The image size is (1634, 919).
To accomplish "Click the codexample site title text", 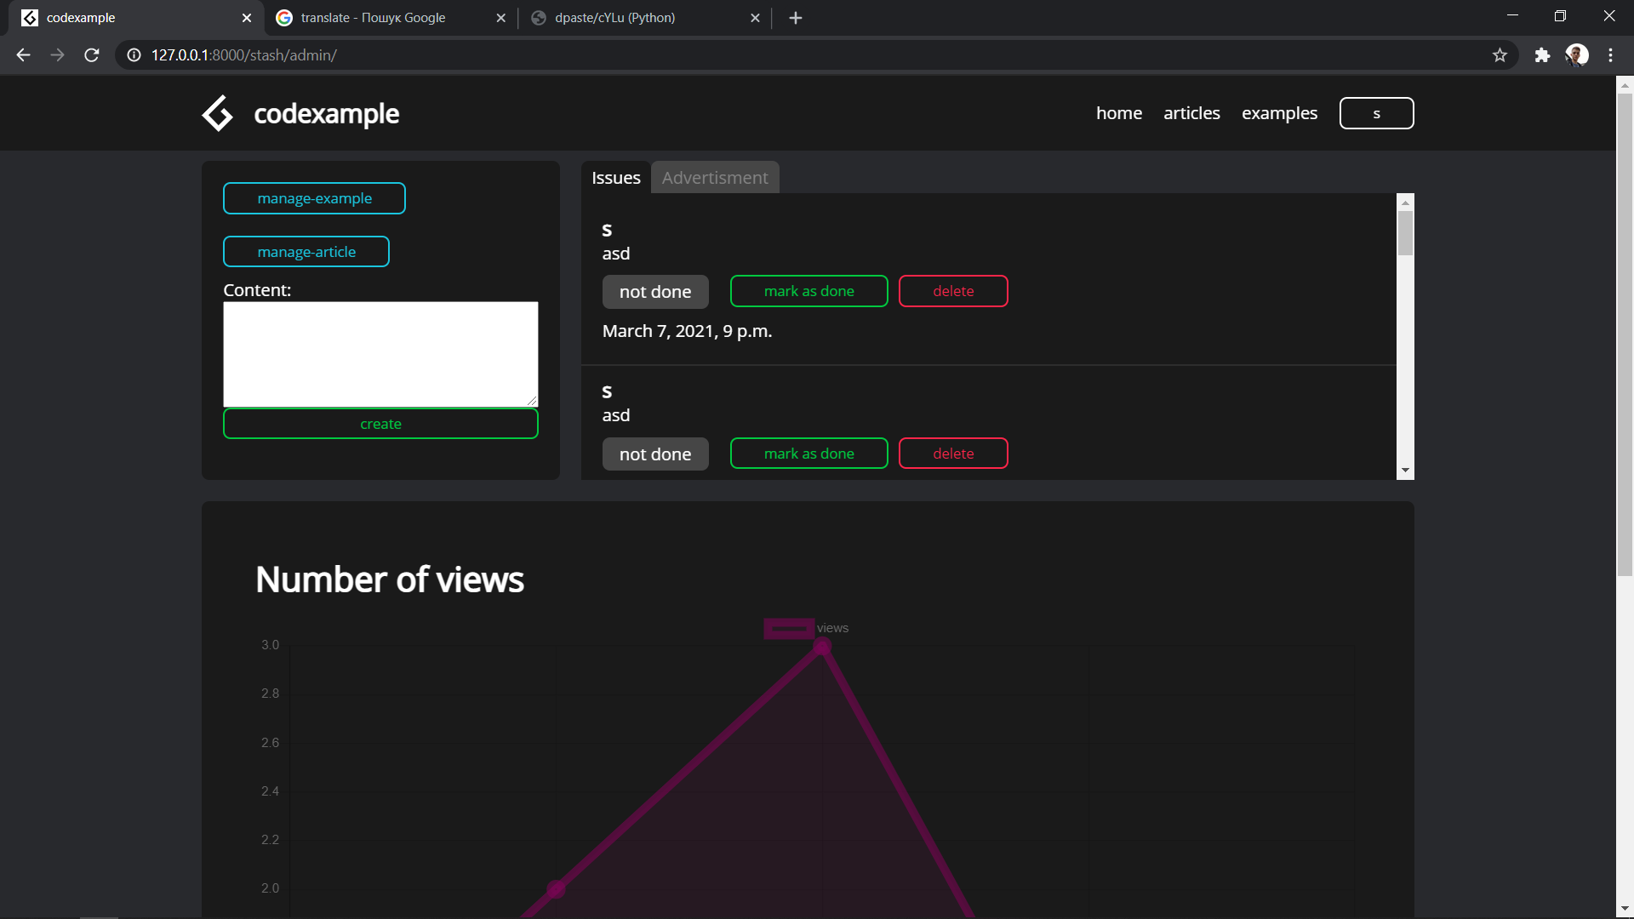I will pyautogui.click(x=327, y=113).
